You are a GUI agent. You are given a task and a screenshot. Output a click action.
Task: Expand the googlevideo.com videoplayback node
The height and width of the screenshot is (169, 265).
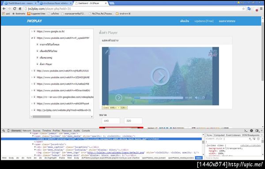pyautogui.click(x=32, y=97)
